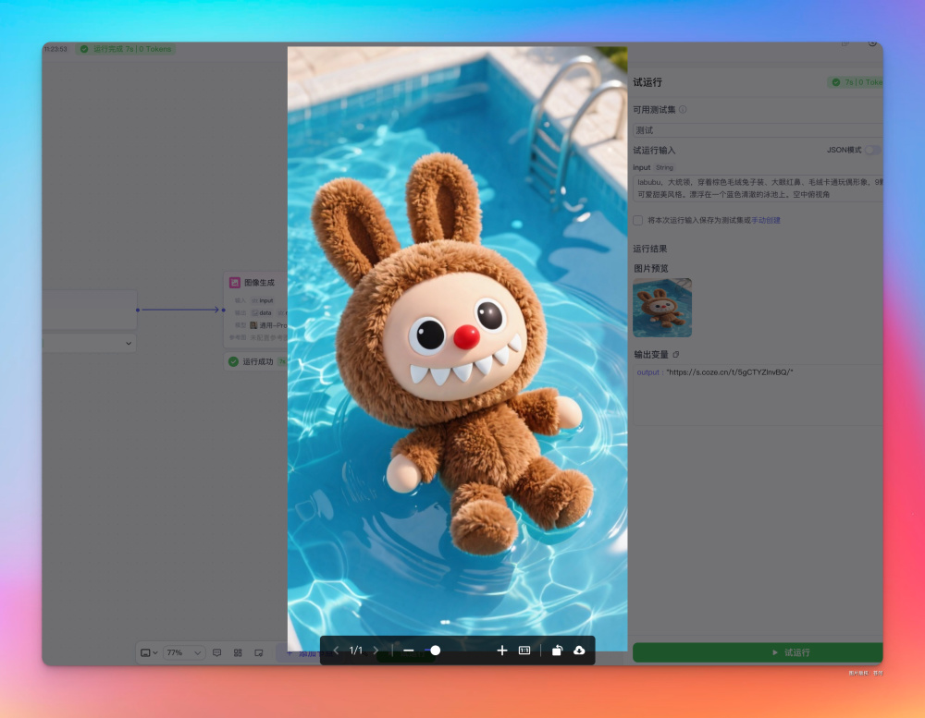Click the String type tag beside input
This screenshot has width=925, height=718.
[664, 167]
